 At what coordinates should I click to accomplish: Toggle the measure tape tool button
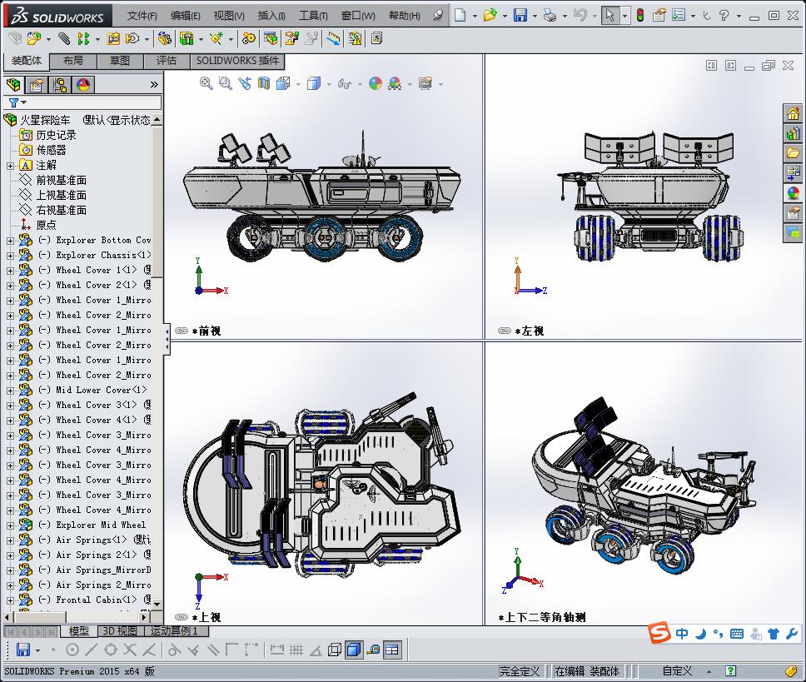pyautogui.click(x=373, y=650)
